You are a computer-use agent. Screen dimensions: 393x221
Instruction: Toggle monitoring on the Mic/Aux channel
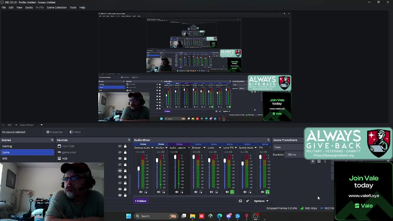tap(164, 192)
